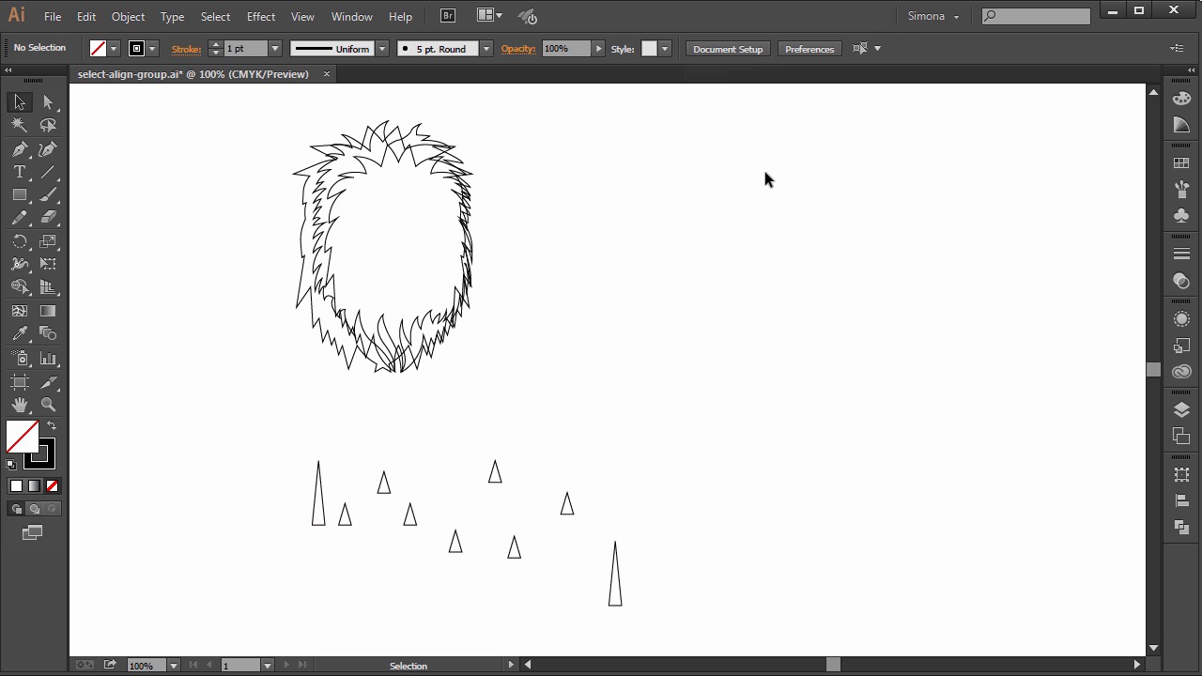Swap fill and stroke colors
Viewport: 1202px width, 676px height.
52,426
